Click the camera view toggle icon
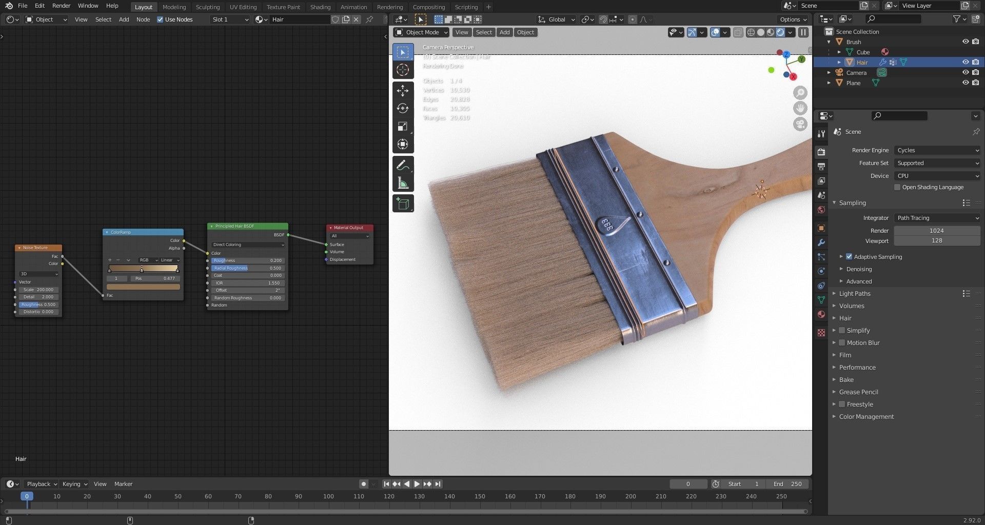Viewport: 985px width, 525px height. pos(800,125)
